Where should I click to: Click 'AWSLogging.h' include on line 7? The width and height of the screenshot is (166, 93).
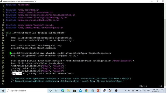[x=58, y=18]
